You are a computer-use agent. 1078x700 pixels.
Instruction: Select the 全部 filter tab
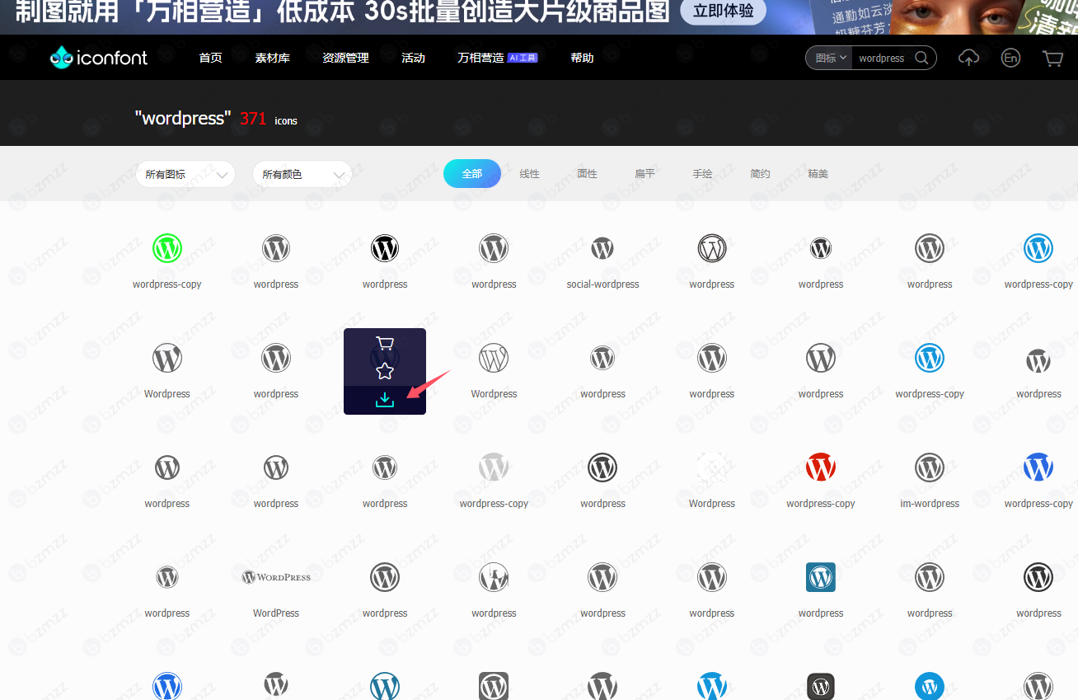pos(472,174)
